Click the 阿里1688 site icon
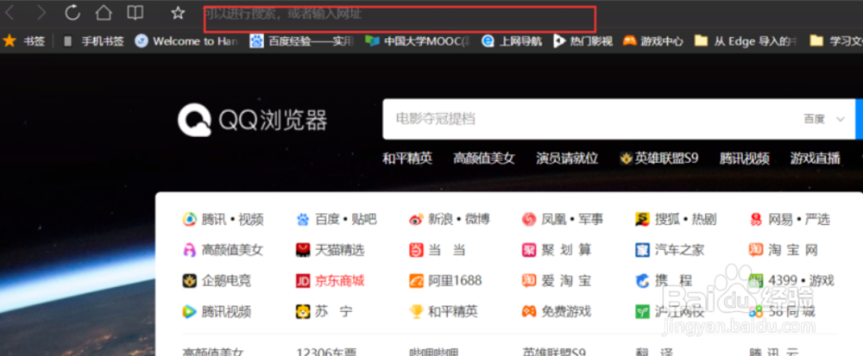 tap(416, 281)
